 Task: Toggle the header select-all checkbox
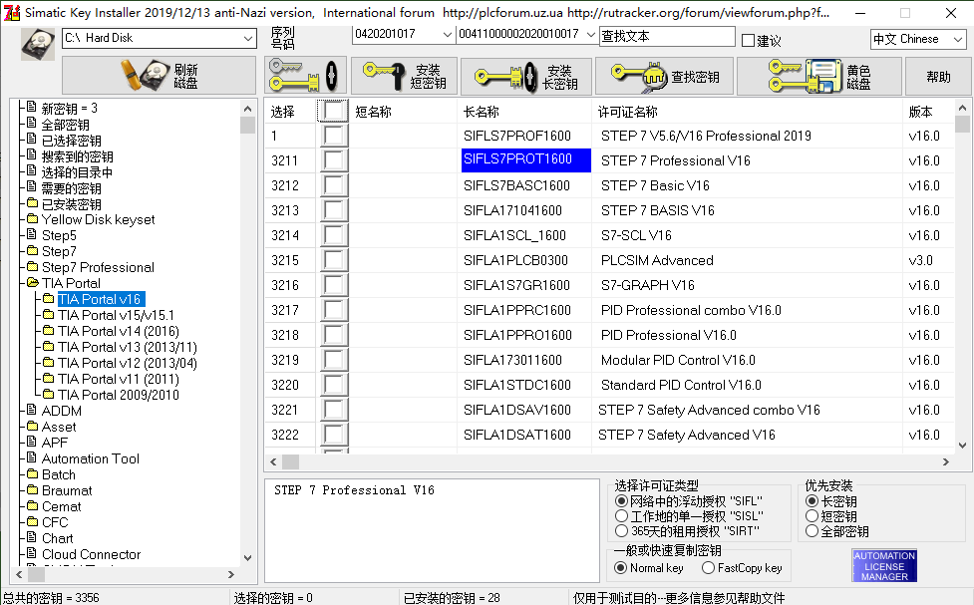[x=333, y=112]
